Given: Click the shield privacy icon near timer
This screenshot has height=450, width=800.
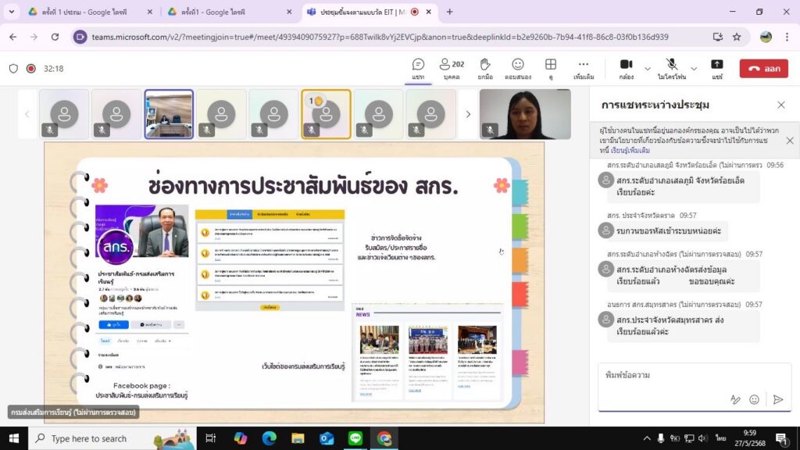Looking at the screenshot, I should point(14,69).
